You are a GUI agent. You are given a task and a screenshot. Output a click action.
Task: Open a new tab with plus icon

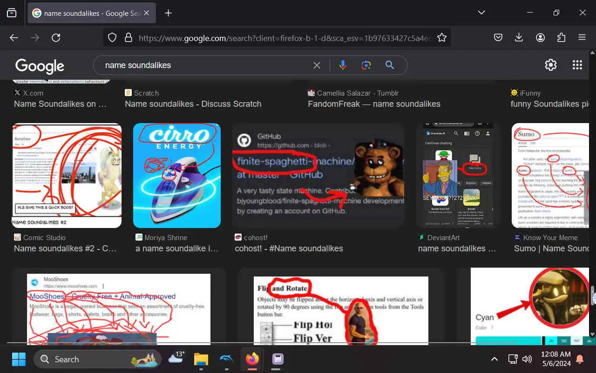point(169,13)
